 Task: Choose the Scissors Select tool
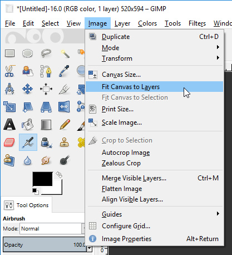9,71
